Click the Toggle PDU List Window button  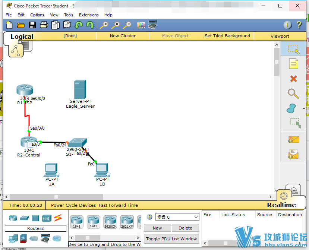pos(171,239)
